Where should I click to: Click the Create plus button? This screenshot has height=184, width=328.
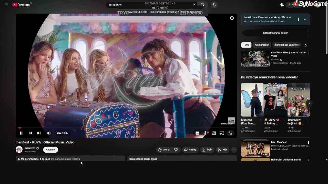coord(289,5)
